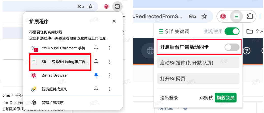Unpin the Ziniao Browser extension
Screen dimensions: 264x113
96,75
